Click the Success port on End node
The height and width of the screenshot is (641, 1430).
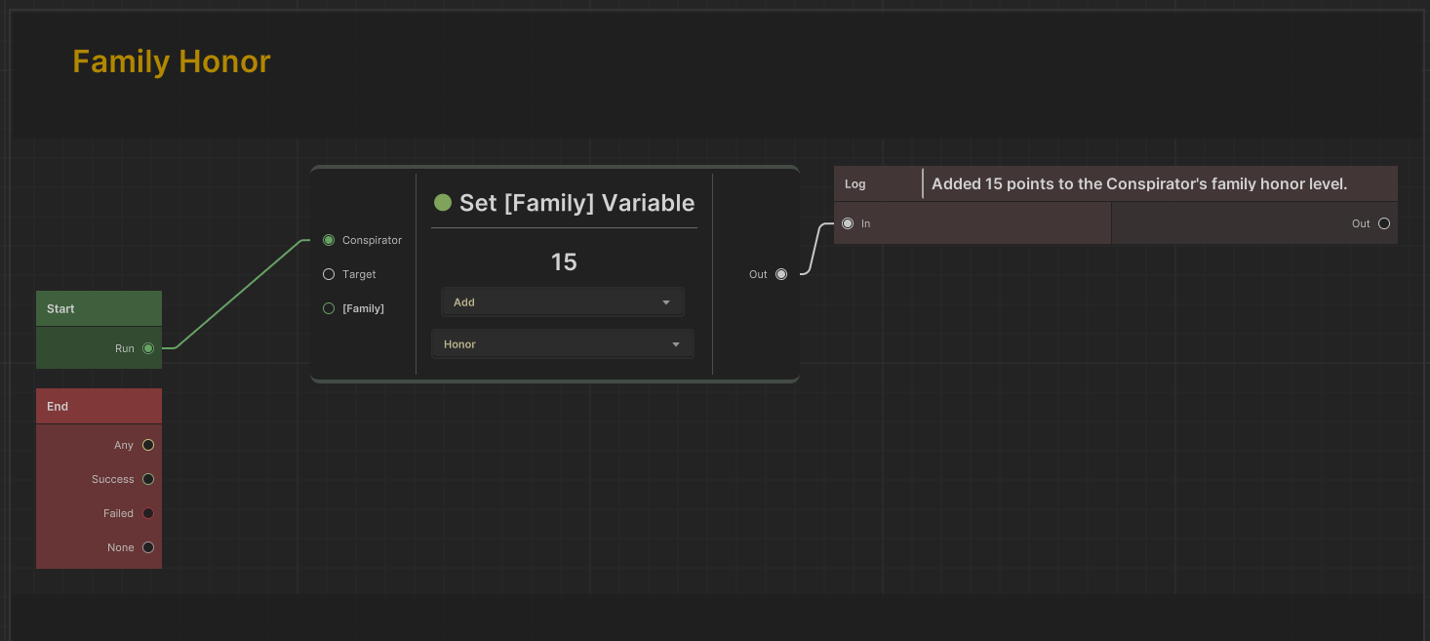(x=148, y=479)
